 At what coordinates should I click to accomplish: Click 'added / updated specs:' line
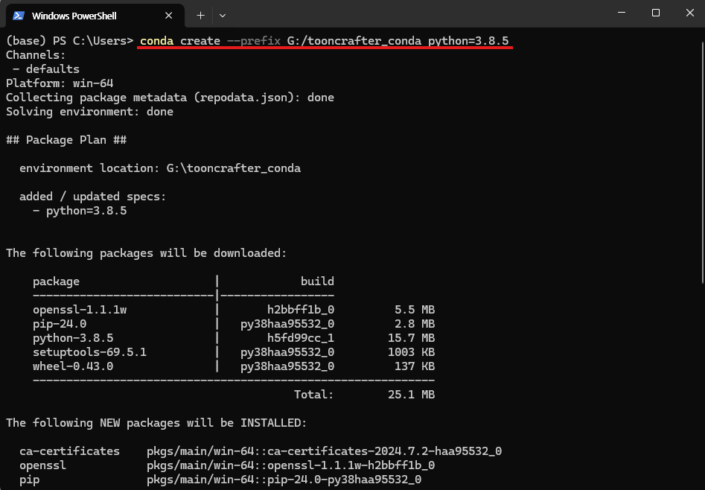coord(92,197)
